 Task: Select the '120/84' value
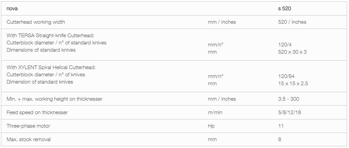[x=286, y=76]
